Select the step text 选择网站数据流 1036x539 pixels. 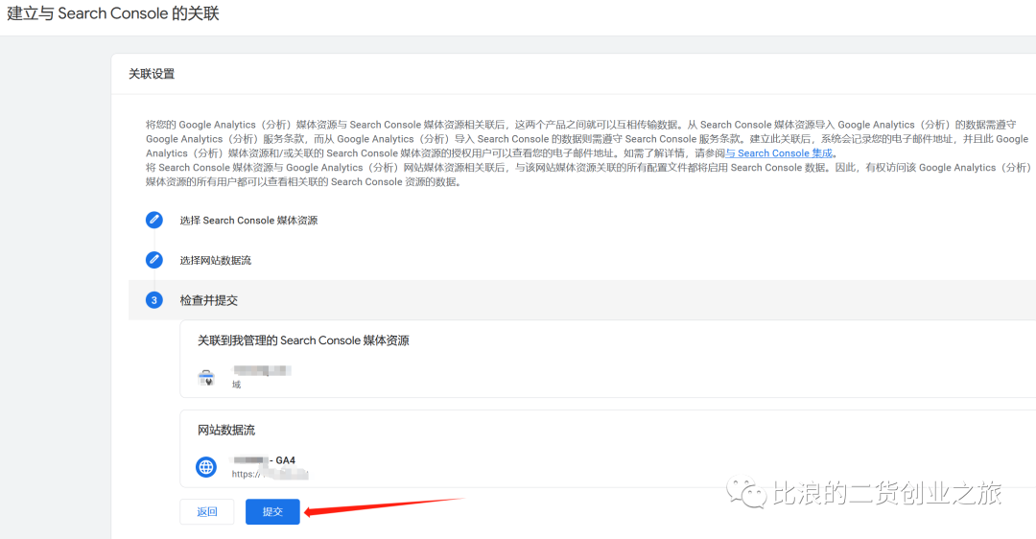(x=216, y=260)
